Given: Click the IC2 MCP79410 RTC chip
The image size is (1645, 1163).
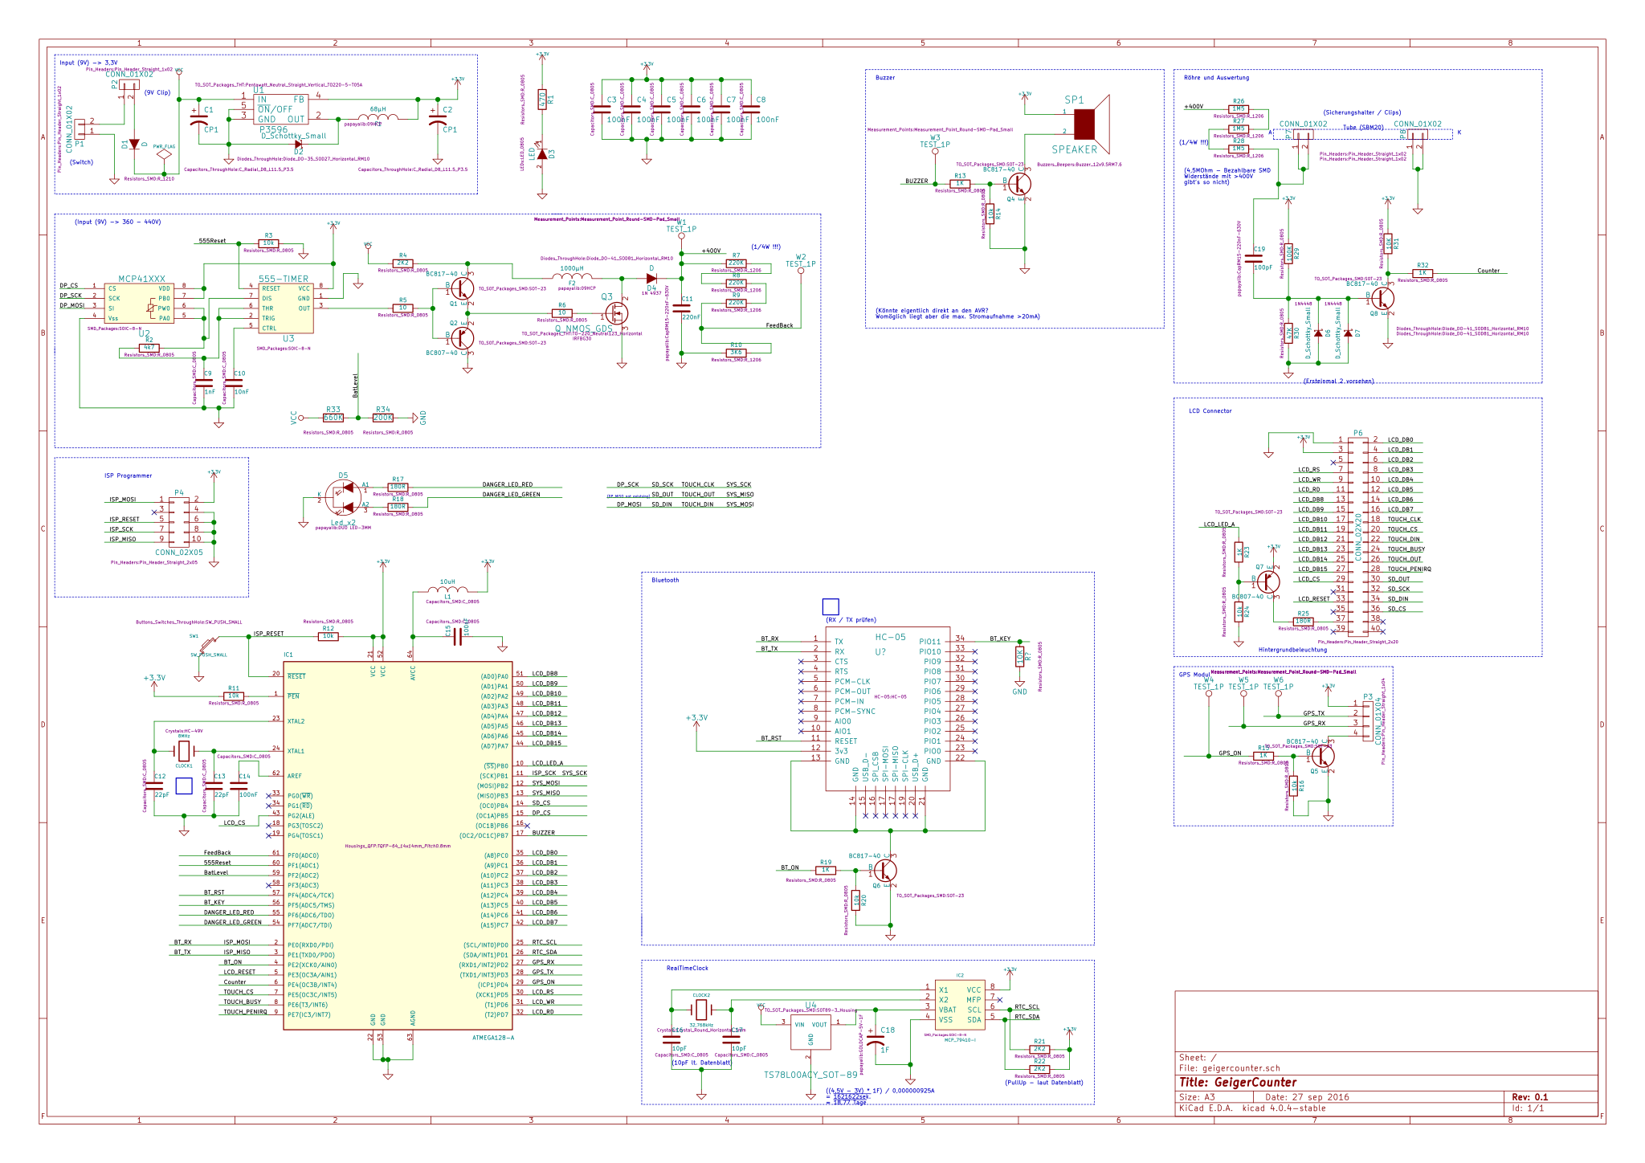Looking at the screenshot, I should coord(960,1005).
